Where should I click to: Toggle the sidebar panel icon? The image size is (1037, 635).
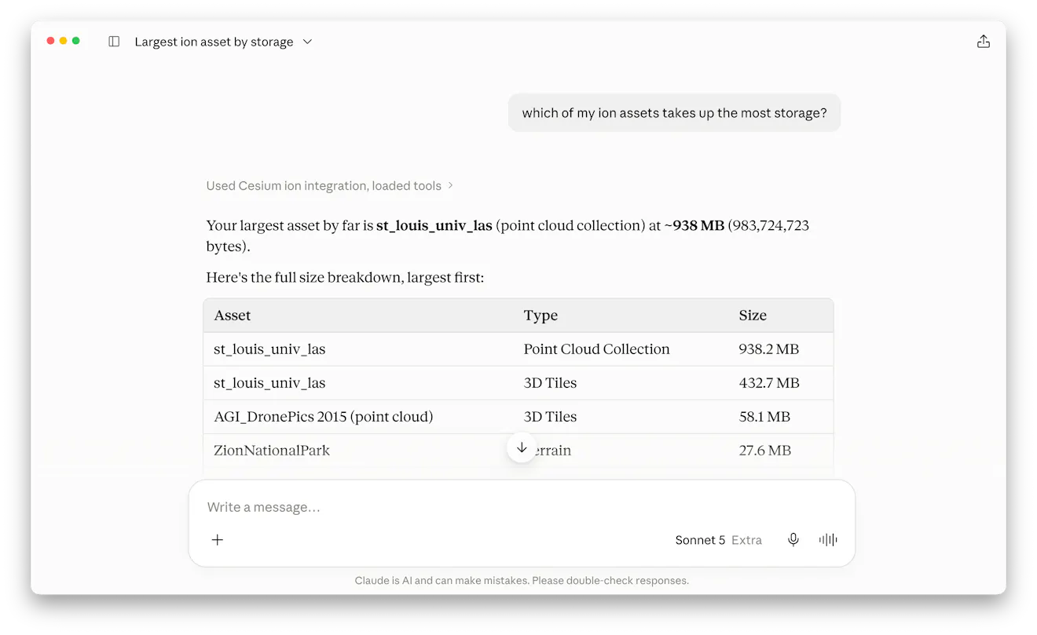coord(114,42)
